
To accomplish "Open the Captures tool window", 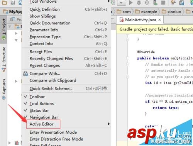I will [x=4, y=89].
